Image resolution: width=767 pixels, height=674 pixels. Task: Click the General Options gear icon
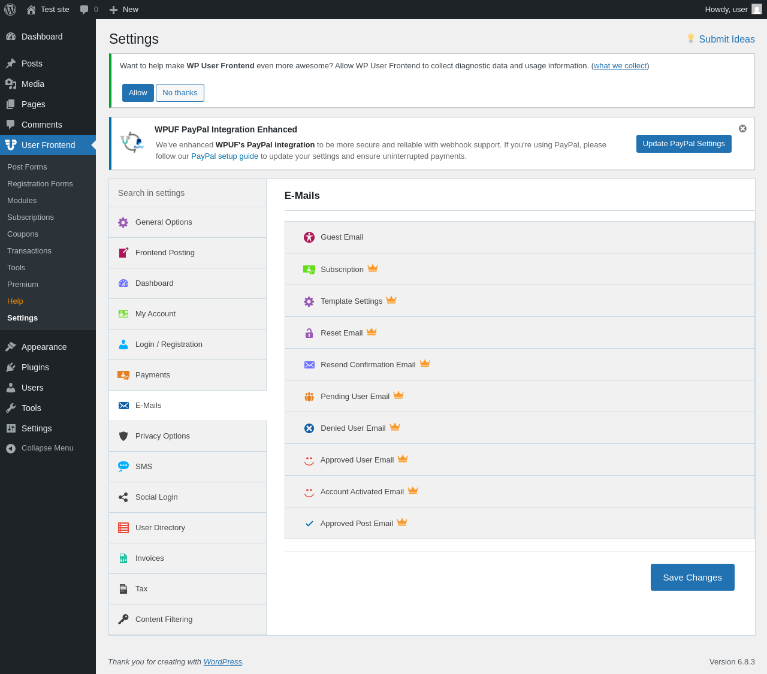pos(123,222)
